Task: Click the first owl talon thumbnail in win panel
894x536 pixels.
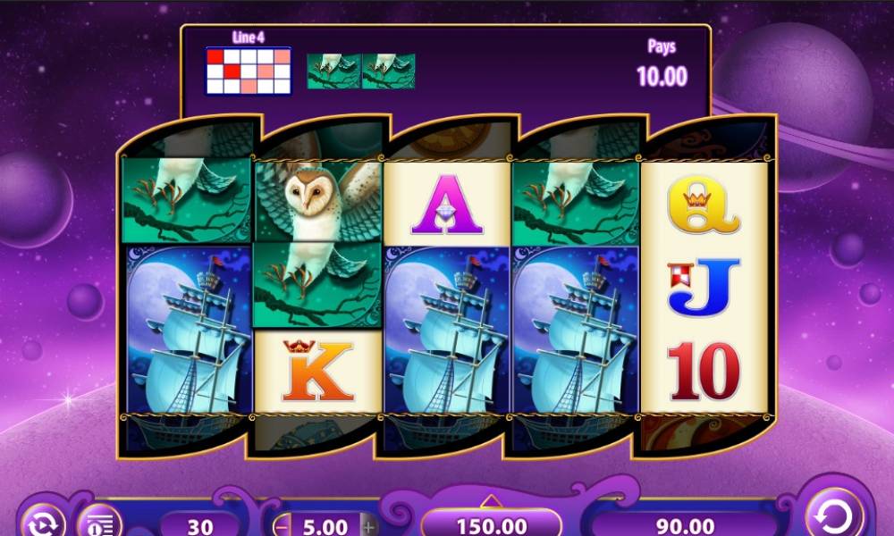Action: pyautogui.click(x=333, y=71)
